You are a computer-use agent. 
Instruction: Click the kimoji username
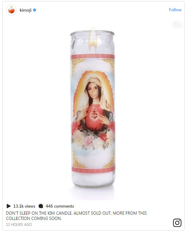(x=25, y=10)
